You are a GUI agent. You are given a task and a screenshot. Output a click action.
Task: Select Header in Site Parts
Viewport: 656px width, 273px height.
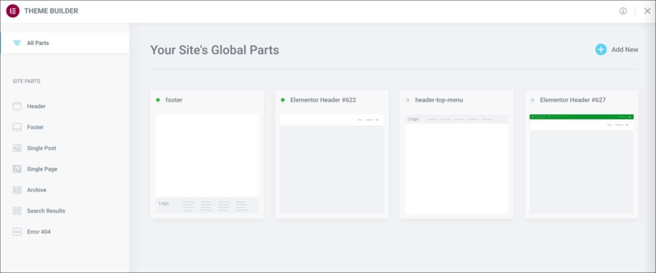click(x=37, y=106)
